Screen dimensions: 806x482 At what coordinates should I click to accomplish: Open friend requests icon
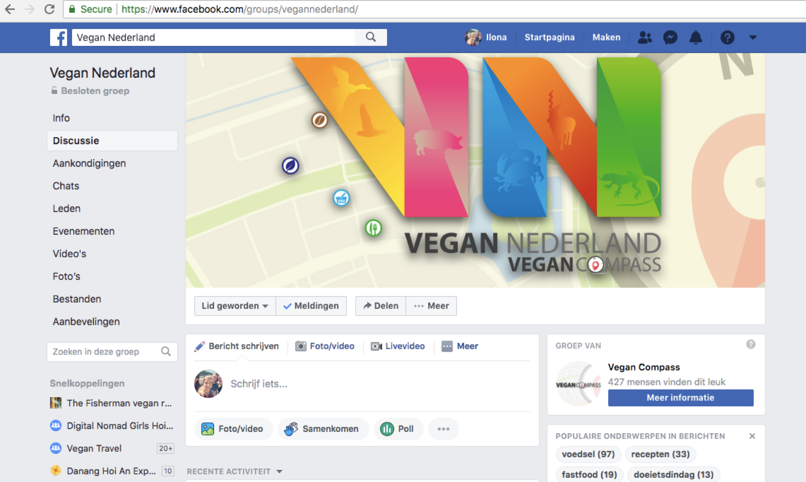click(x=644, y=38)
